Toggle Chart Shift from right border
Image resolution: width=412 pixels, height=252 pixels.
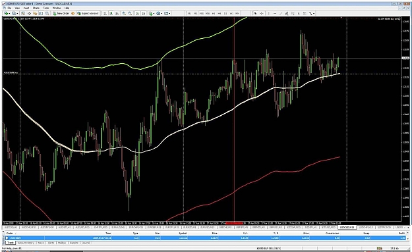click(x=144, y=13)
